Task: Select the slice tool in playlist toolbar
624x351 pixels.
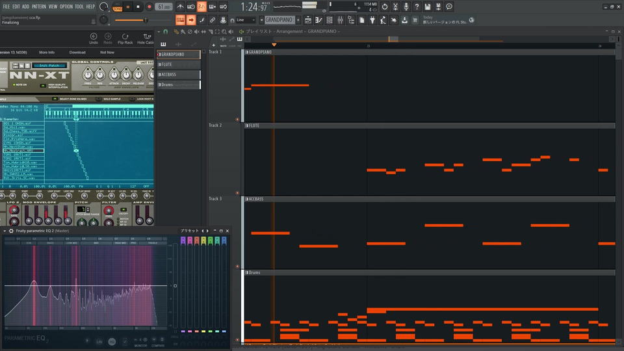Action: point(211,31)
